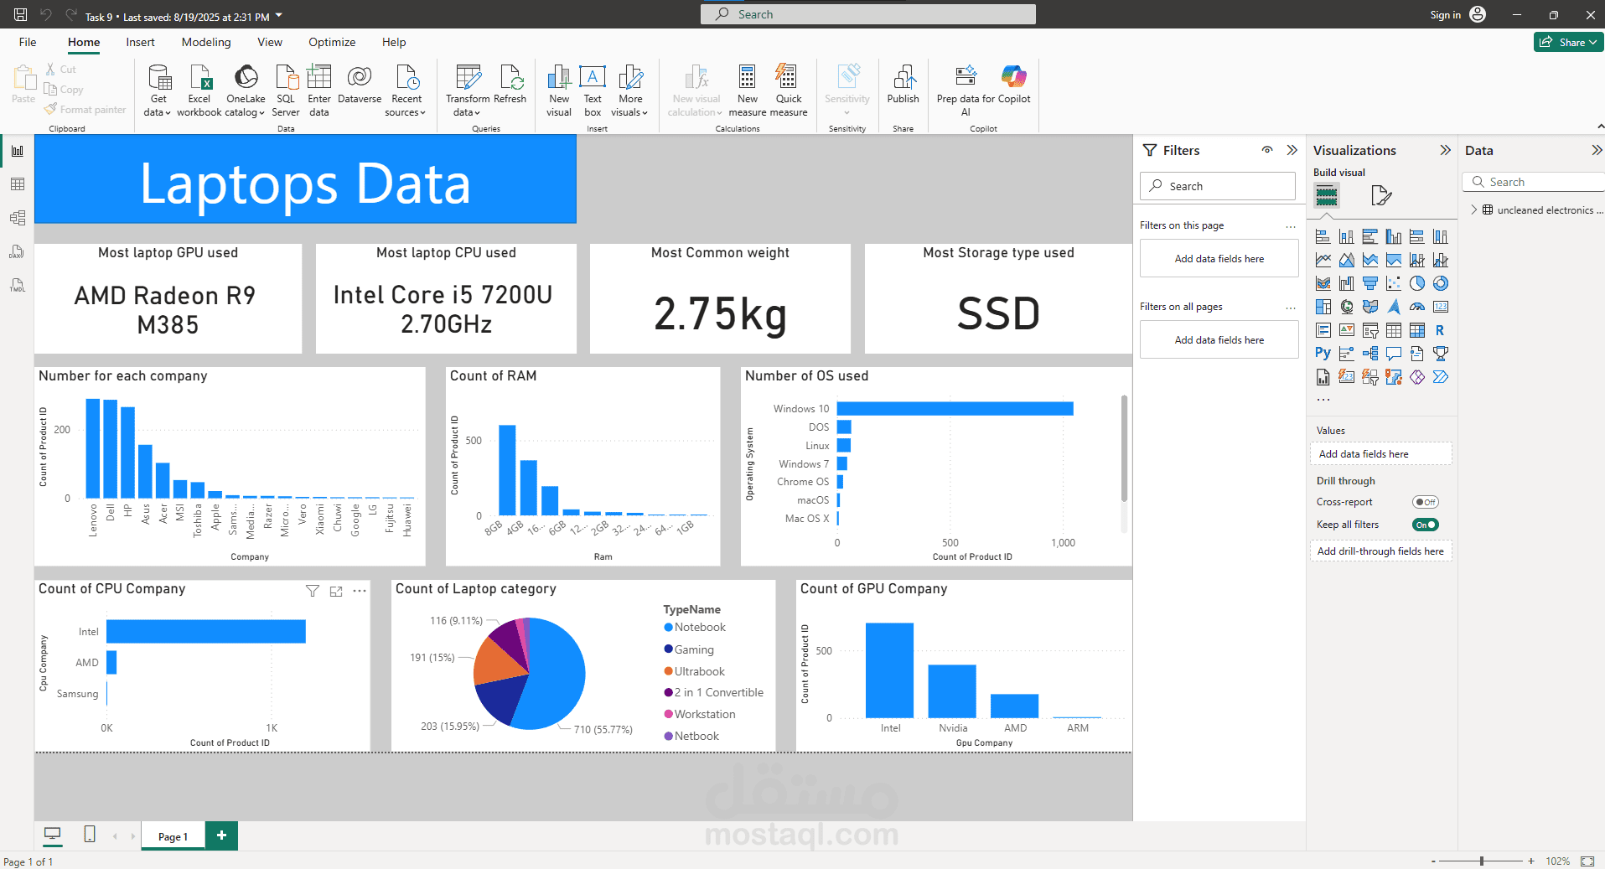Click the Transform data icon
Viewport: 1605px width, 869px height.
(x=468, y=91)
